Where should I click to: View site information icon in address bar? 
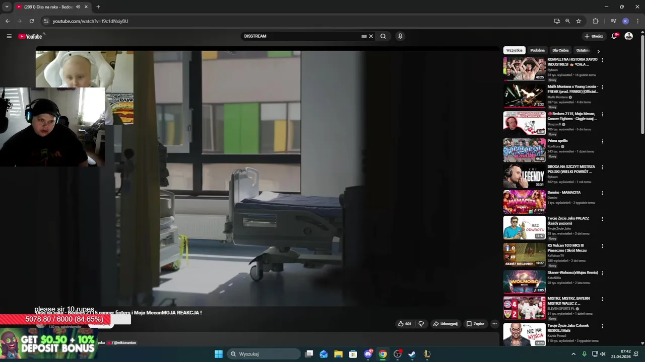pos(46,21)
